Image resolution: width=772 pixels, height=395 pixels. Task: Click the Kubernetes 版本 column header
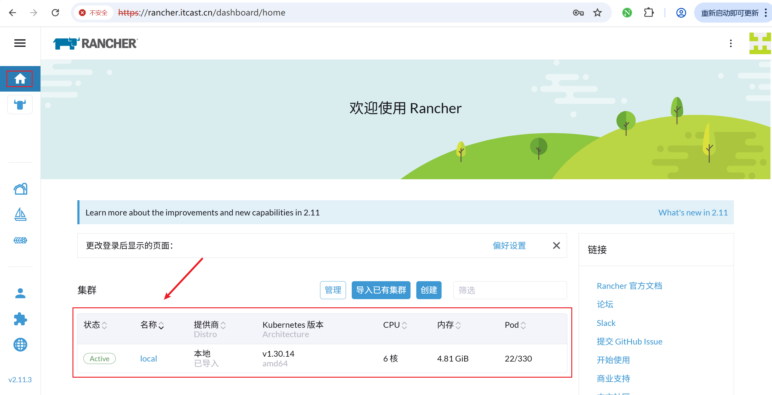click(x=293, y=325)
